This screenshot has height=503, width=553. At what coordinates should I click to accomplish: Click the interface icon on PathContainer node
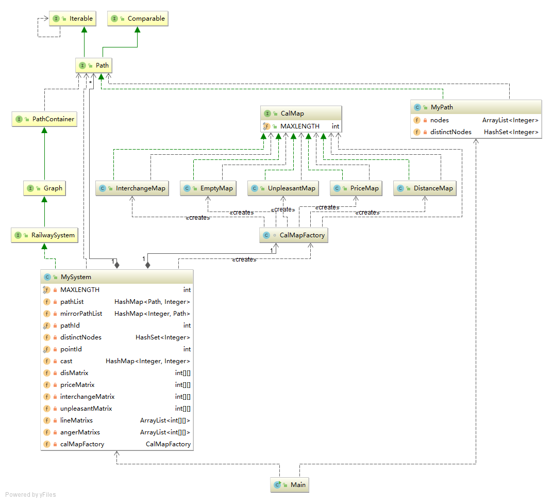tap(19, 119)
